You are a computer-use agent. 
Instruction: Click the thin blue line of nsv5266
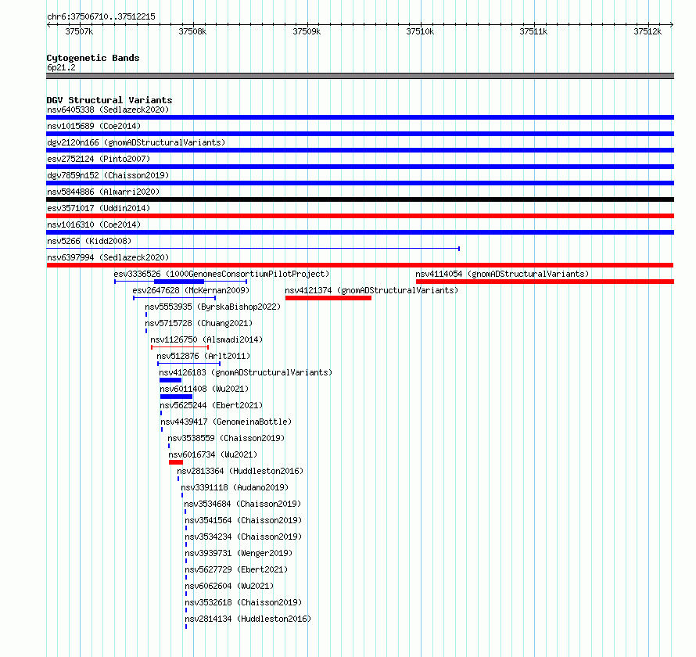(253, 249)
